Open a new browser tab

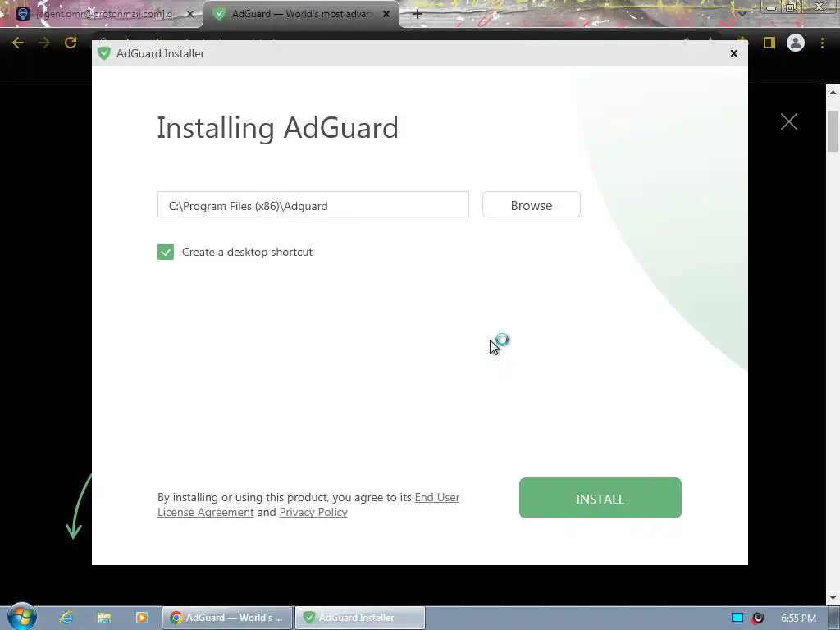(x=418, y=14)
